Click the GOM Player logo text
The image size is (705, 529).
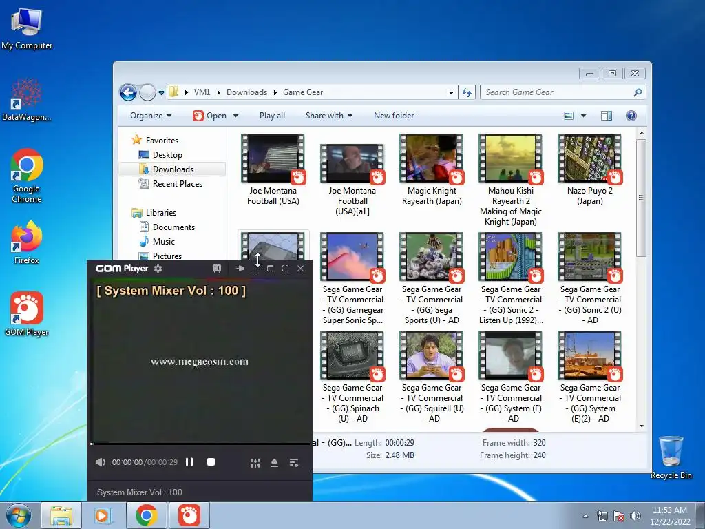click(x=122, y=269)
